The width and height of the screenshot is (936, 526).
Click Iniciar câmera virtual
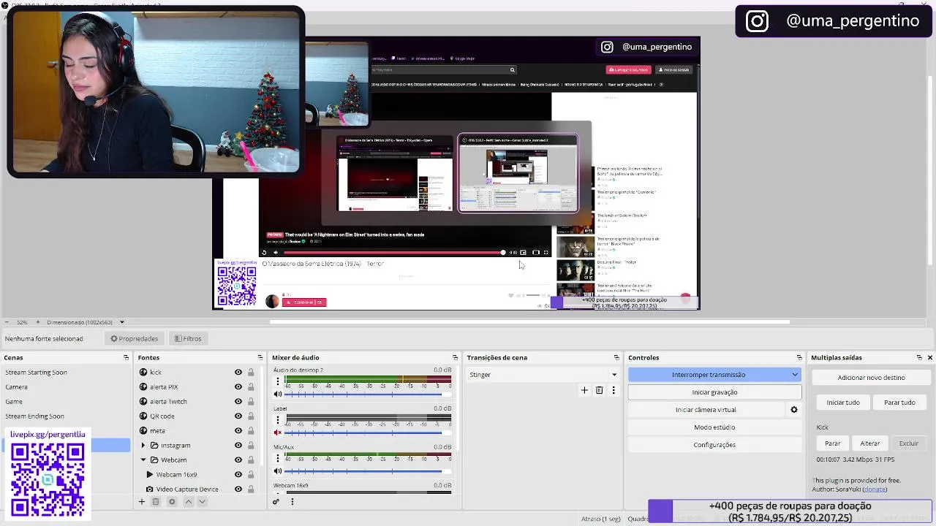(x=706, y=410)
